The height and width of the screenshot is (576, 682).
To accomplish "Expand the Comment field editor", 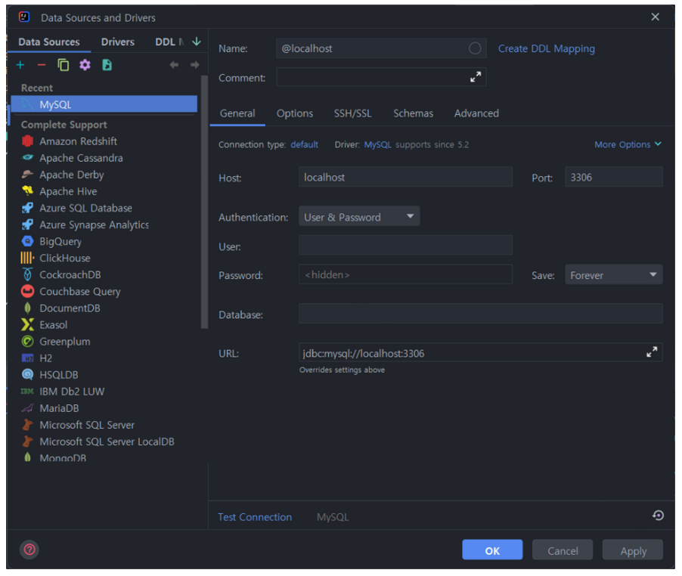I will click(x=476, y=77).
